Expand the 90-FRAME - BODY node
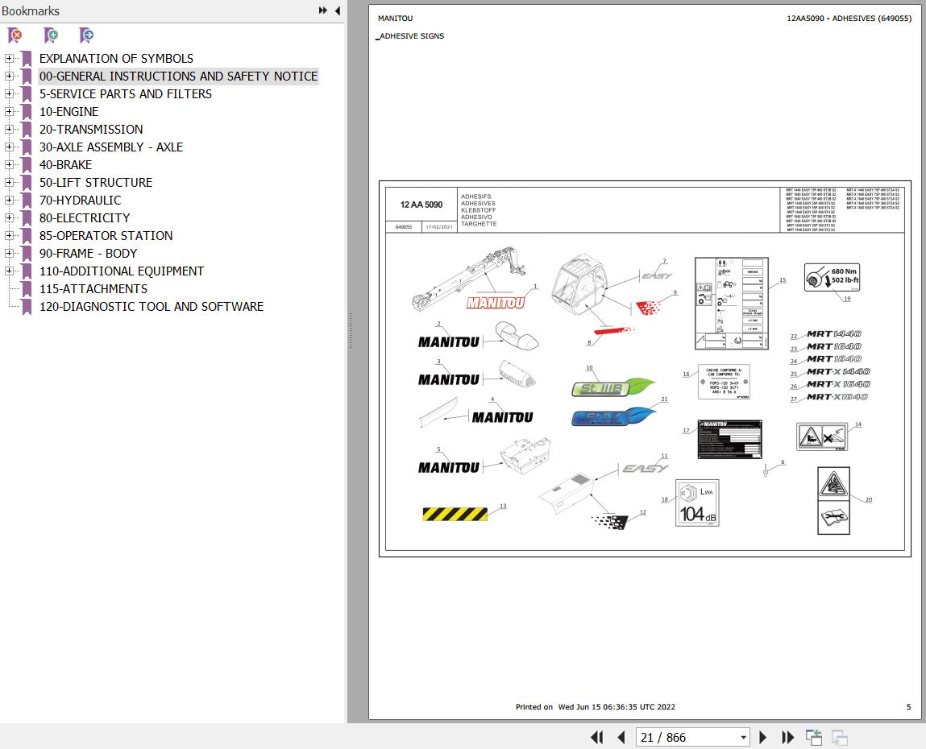This screenshot has height=749, width=926. click(9, 253)
